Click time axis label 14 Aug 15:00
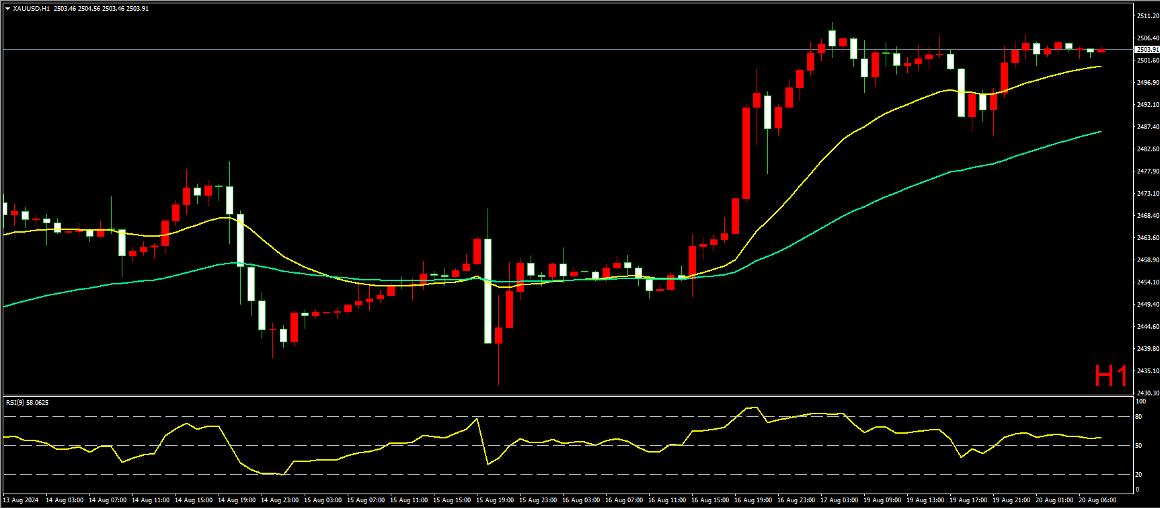This screenshot has width=1160, height=509. (x=194, y=500)
